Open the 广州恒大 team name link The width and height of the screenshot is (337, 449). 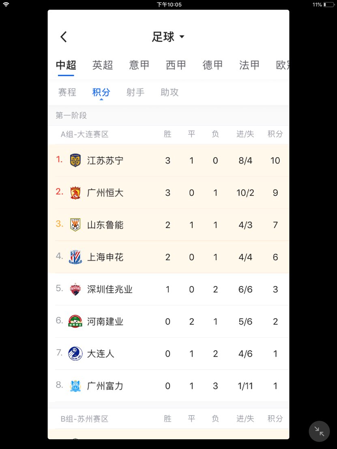pyautogui.click(x=105, y=192)
